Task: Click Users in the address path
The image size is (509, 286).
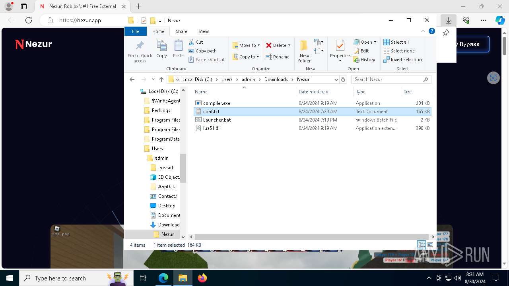Action: point(227,79)
